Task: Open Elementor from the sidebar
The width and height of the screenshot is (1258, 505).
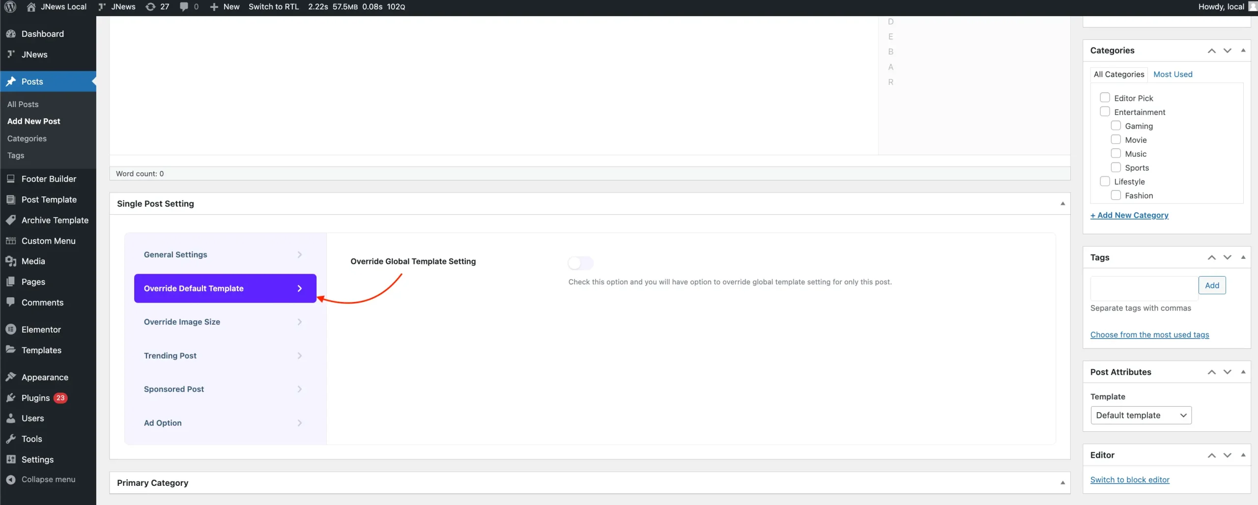Action: (41, 330)
